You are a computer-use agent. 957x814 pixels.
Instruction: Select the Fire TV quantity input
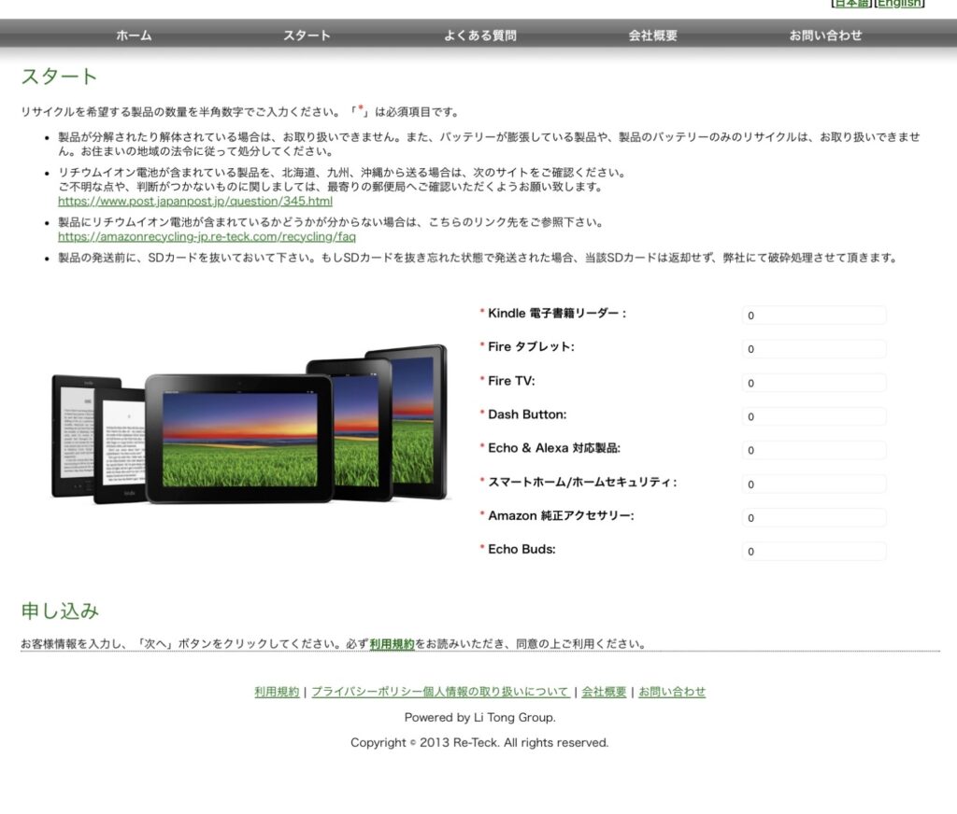tap(813, 383)
